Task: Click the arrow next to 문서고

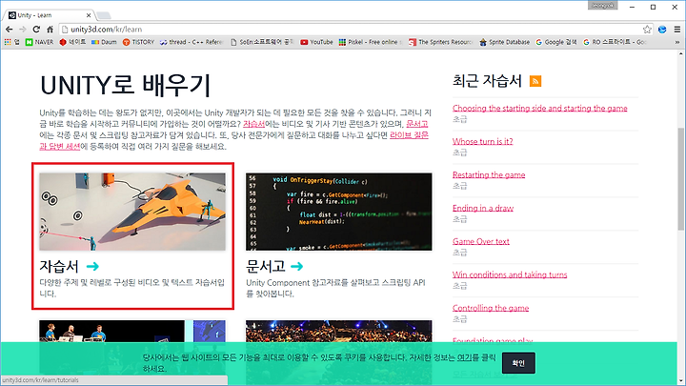Action: 296,266
